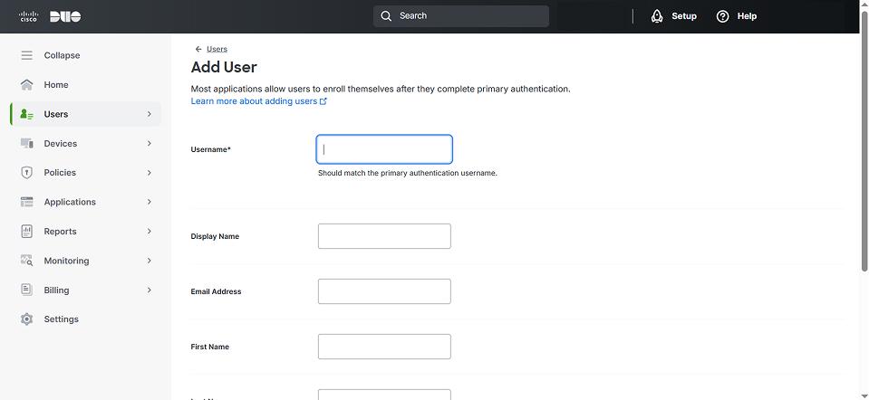Focus the top Search field
The width and height of the screenshot is (869, 400).
pyautogui.click(x=461, y=16)
